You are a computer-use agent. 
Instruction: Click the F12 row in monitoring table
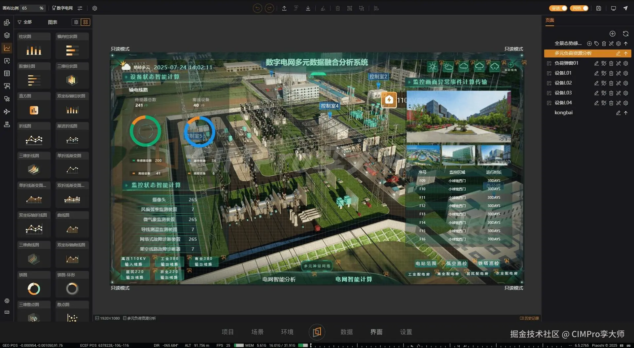[x=460, y=206]
